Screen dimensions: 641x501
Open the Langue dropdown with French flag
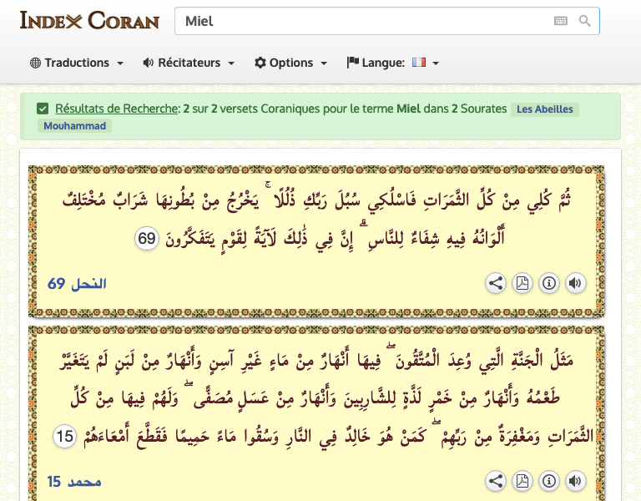pos(393,63)
